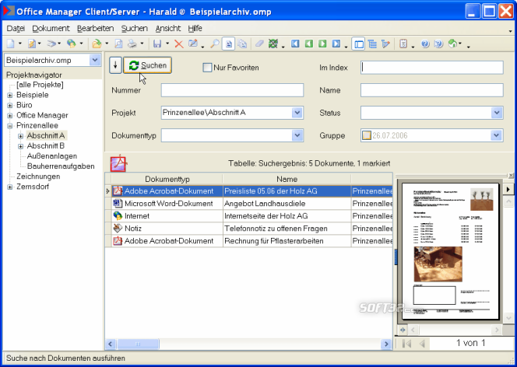Viewport: 517px width, 367px height.
Task: Click the printer icon in toolbar
Action: coord(132,44)
